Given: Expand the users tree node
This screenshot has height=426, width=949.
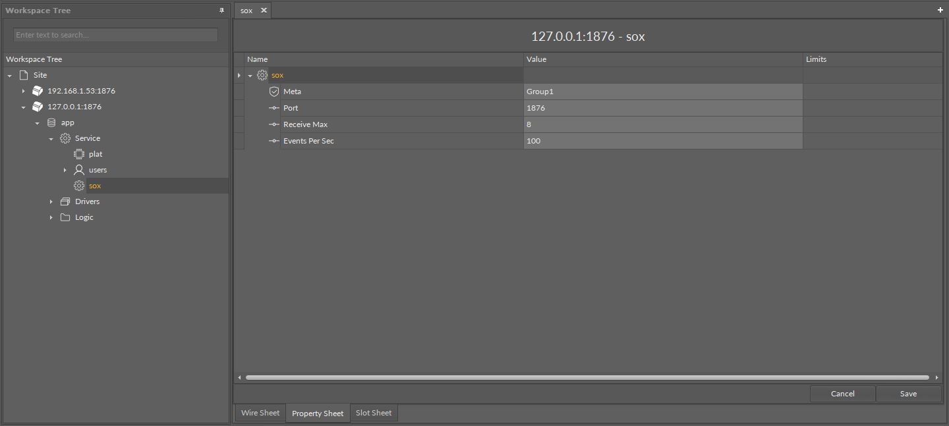Looking at the screenshot, I should coord(65,170).
